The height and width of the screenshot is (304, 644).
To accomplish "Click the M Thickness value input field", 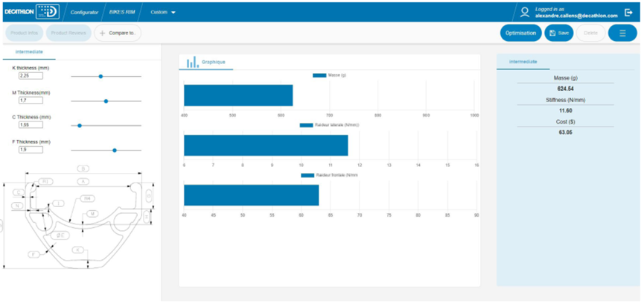I will [31, 100].
